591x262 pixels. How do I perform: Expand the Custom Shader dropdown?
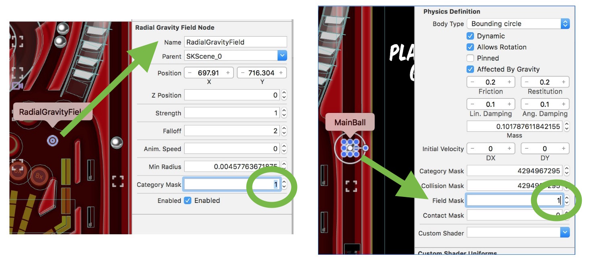coord(565,233)
